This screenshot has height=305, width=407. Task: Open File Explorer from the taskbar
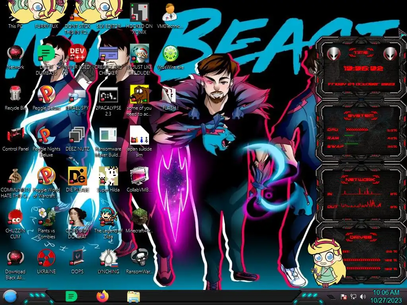coord(134,297)
